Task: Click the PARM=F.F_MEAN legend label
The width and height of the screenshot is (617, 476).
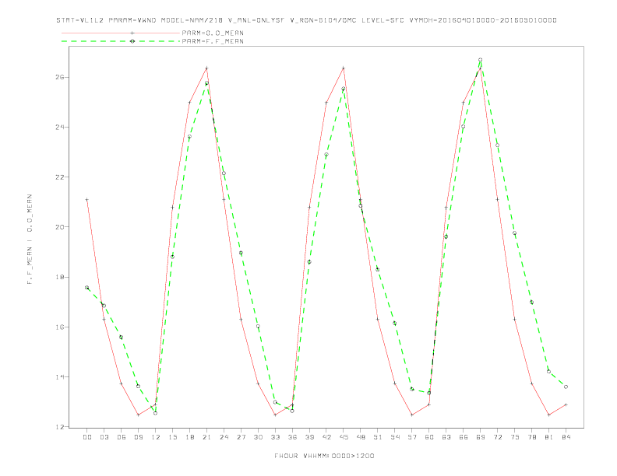Action: pyautogui.click(x=213, y=41)
